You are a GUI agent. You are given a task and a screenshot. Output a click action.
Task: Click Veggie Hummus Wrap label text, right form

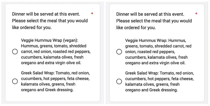[x=158, y=51]
